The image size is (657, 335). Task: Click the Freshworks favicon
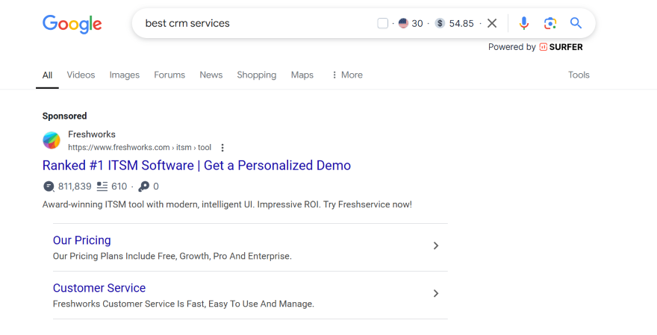point(51,140)
